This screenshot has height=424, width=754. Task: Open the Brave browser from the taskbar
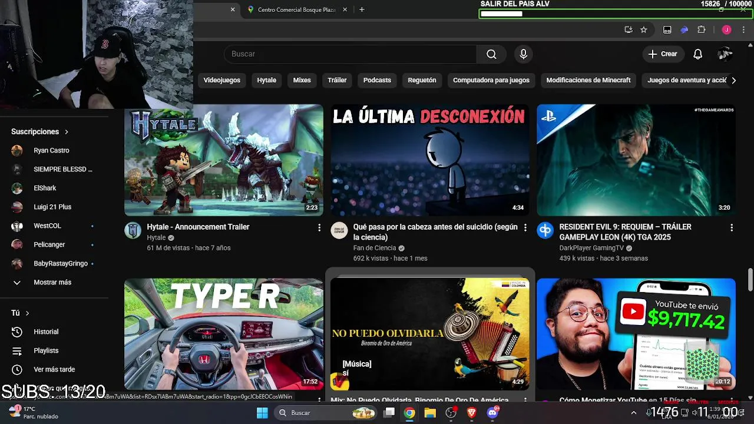pyautogui.click(x=471, y=413)
